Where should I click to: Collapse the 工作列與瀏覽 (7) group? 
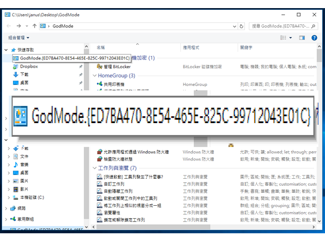coord(94,168)
